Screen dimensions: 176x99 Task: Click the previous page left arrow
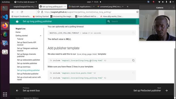point(17,90)
